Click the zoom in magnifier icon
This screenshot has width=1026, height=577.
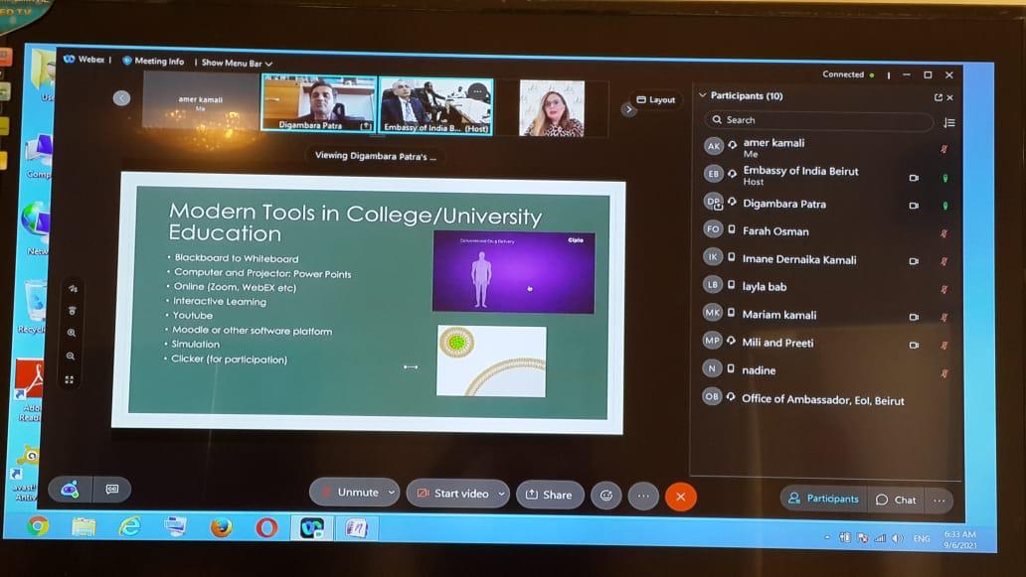[x=71, y=333]
